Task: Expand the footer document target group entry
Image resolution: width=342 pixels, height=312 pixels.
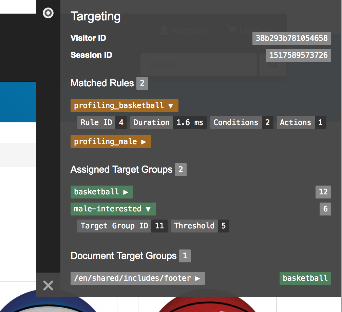Action: pyautogui.click(x=137, y=278)
